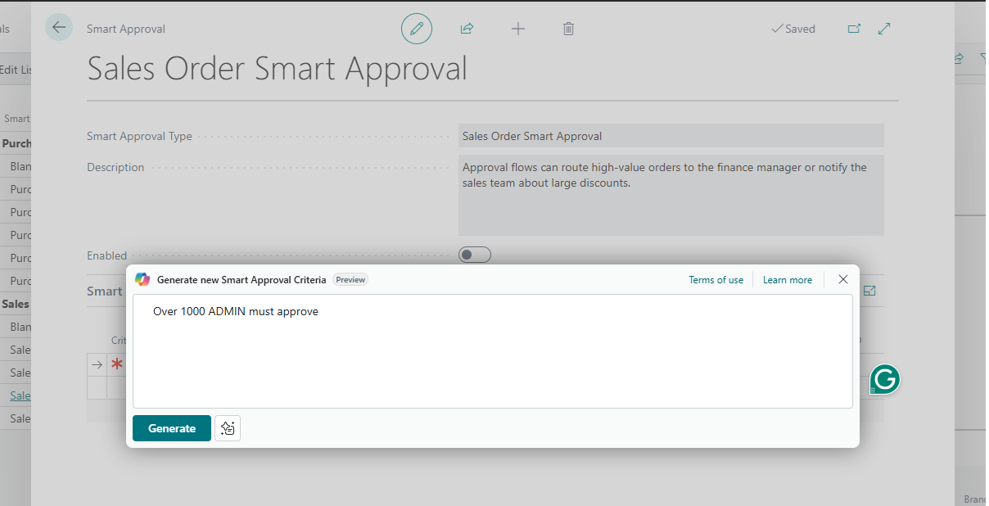Open the share options using the share icon
This screenshot has height=506, width=989.
click(x=467, y=28)
